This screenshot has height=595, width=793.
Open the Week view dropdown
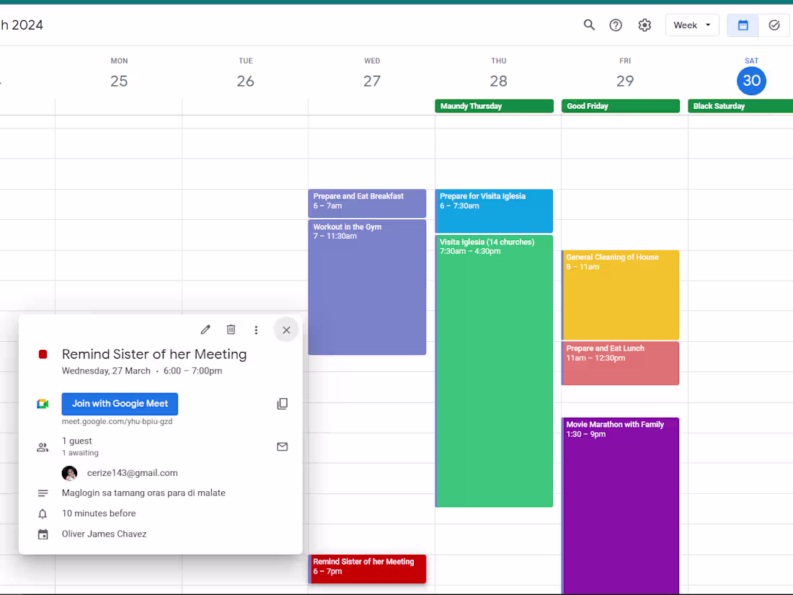point(691,25)
